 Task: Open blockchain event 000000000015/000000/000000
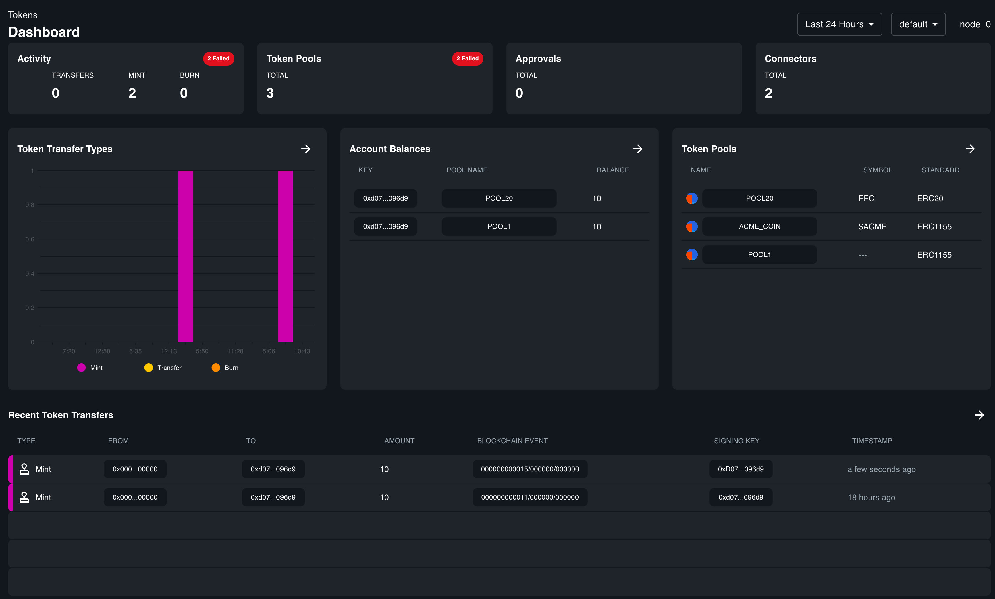point(530,469)
